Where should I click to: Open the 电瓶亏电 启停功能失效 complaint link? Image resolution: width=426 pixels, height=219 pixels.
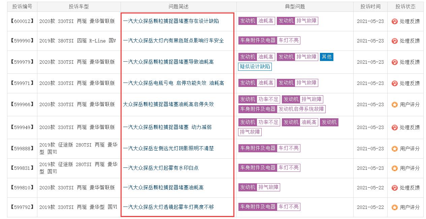[x=173, y=83]
